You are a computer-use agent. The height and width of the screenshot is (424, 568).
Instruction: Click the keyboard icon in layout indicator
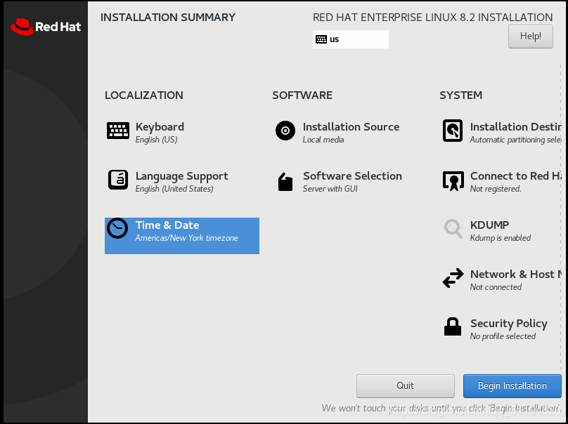[x=321, y=39]
